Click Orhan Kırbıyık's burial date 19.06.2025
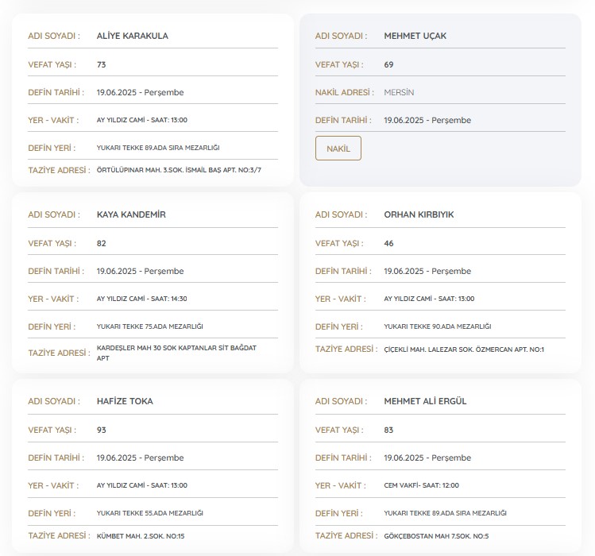The height and width of the screenshot is (556, 595). tap(427, 272)
